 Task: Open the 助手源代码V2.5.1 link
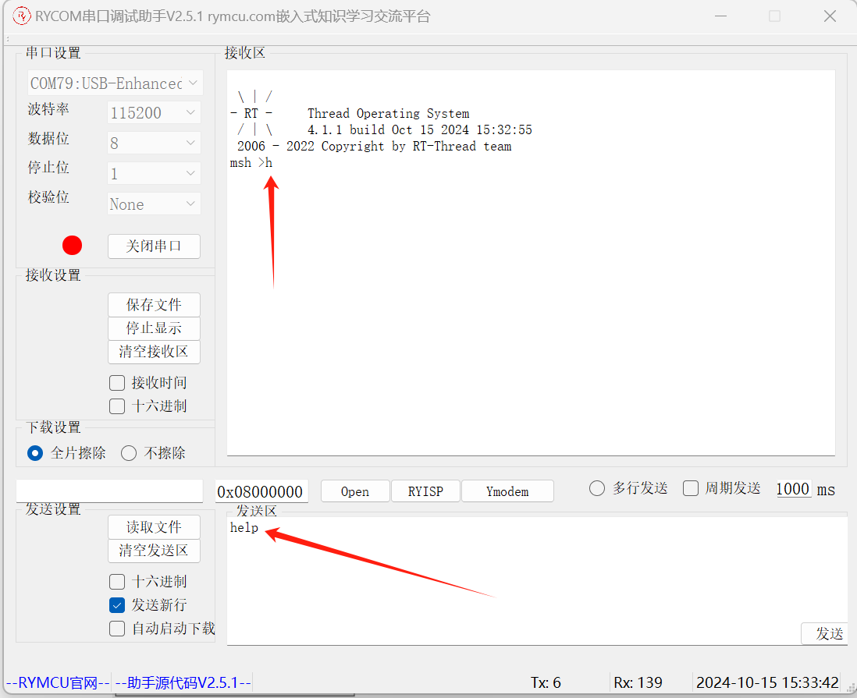(x=183, y=683)
